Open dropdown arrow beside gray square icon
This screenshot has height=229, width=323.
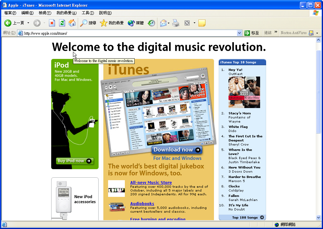coord(194,23)
